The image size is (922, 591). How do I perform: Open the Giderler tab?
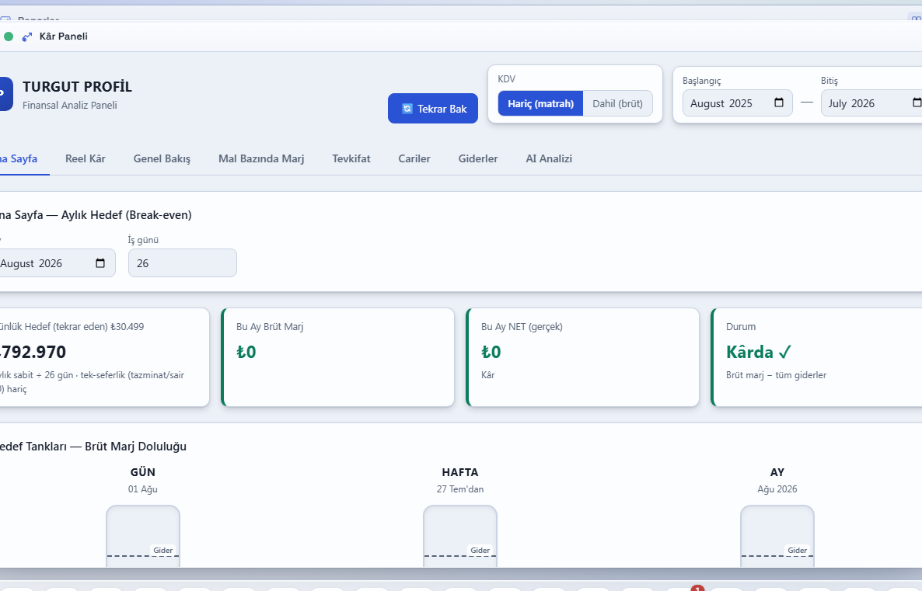tap(478, 158)
